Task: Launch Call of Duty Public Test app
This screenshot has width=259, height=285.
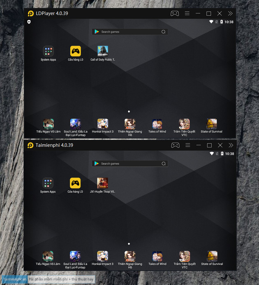Action: (x=103, y=54)
